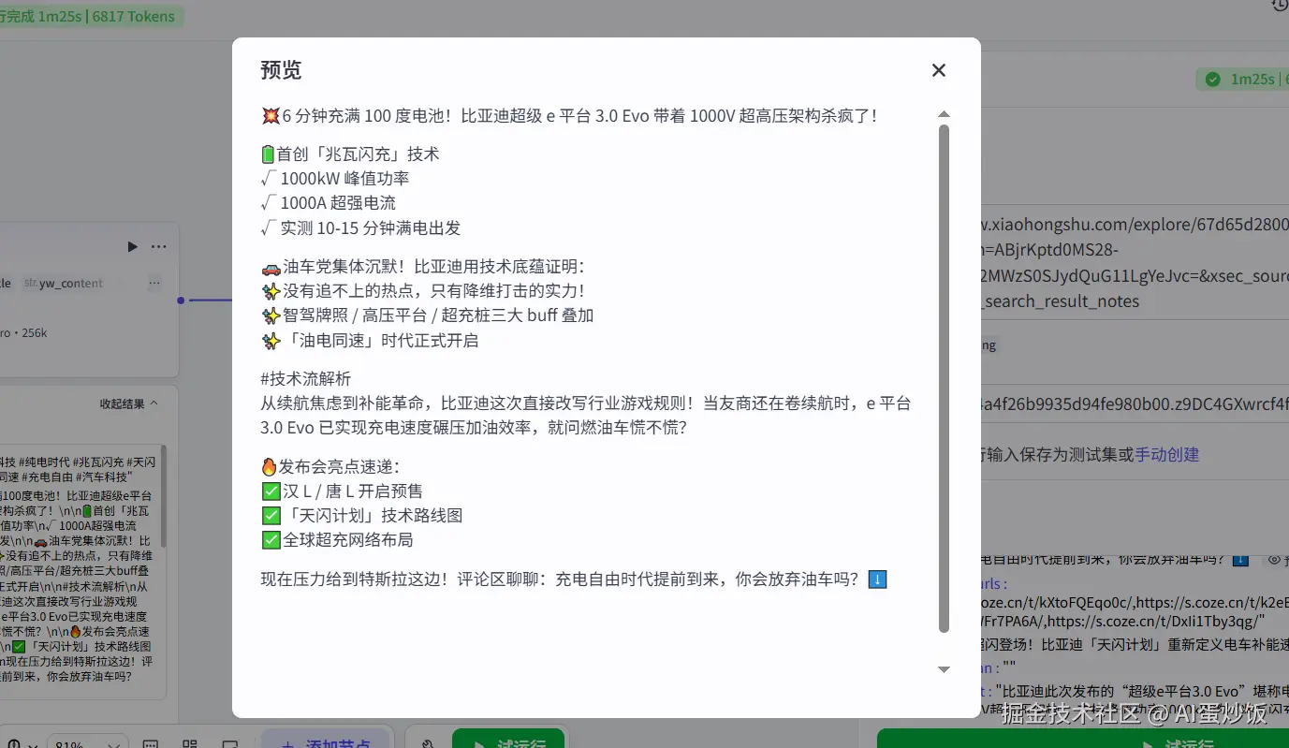Click the node's purple output connection port

click(x=181, y=301)
